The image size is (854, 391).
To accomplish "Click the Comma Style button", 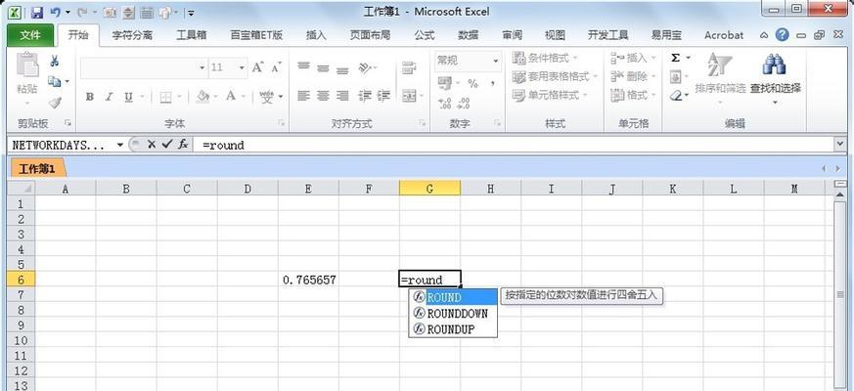I will (492, 83).
